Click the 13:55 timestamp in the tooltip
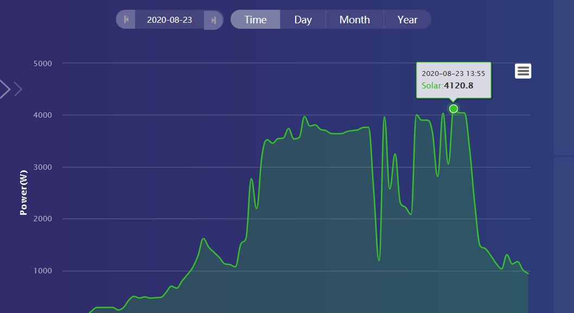Image resolution: width=574 pixels, height=313 pixels. (475, 74)
